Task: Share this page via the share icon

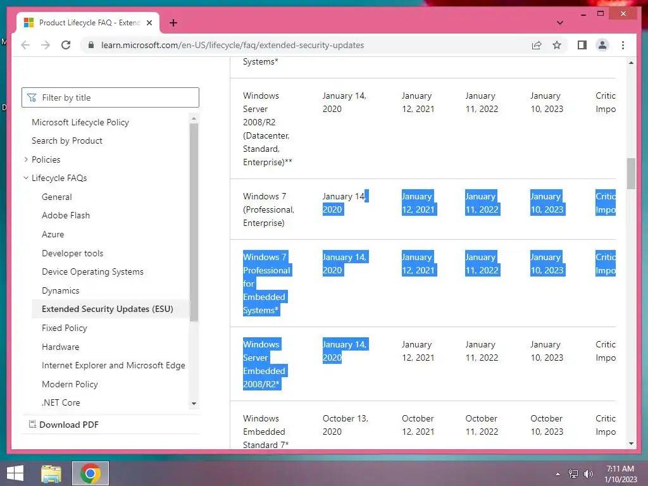Action: point(537,45)
